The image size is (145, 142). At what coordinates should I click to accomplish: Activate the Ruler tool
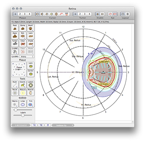pos(15,84)
